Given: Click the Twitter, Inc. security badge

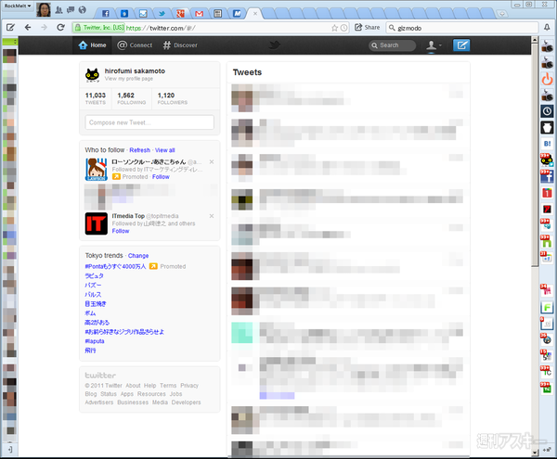Looking at the screenshot, I should (x=99, y=28).
